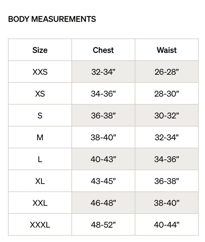The image size is (205, 242).
Task: Choose the M size row label
Action: coord(40,137)
